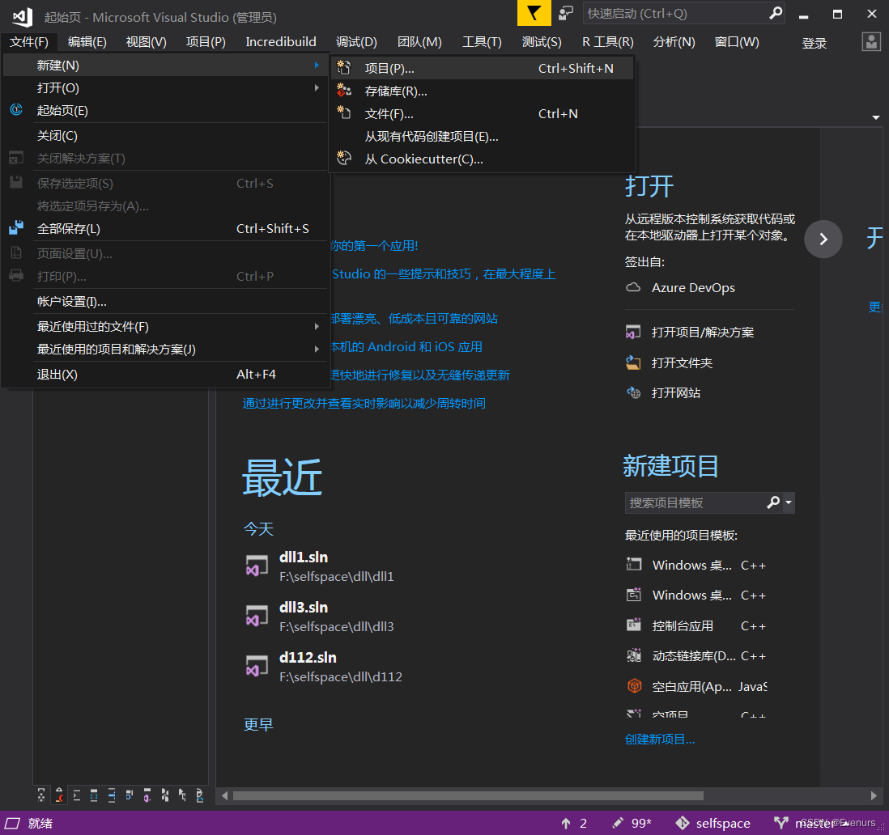Open the Incredibuild menu

pos(281,42)
